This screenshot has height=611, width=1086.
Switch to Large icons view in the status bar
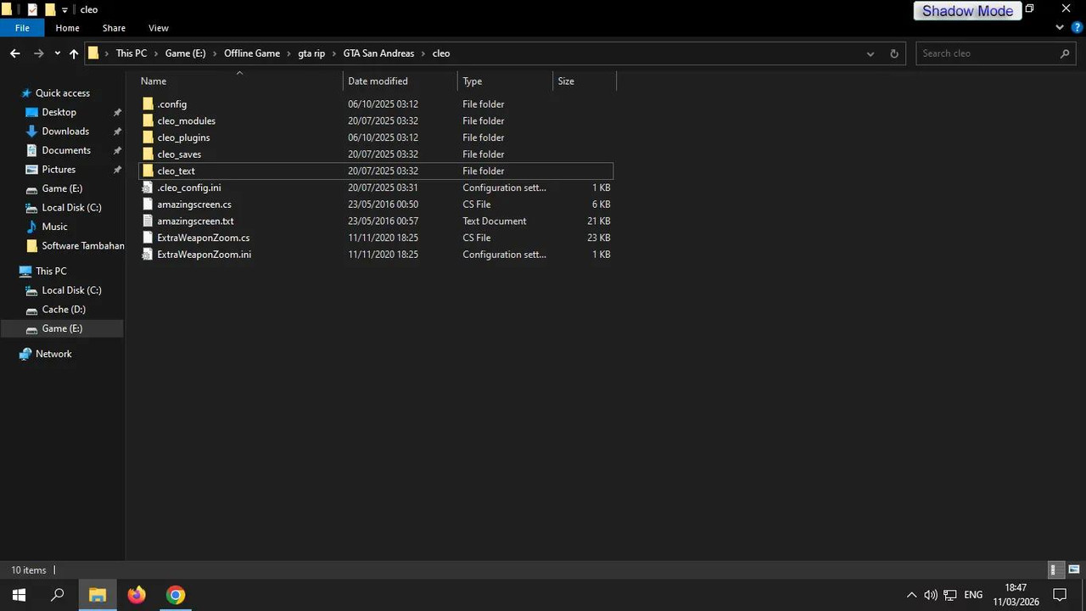[x=1073, y=570]
